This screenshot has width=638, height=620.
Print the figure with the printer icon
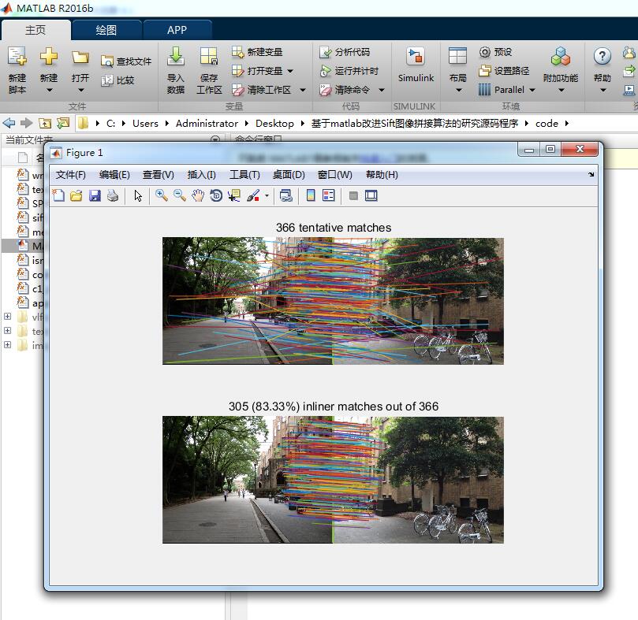(x=113, y=196)
